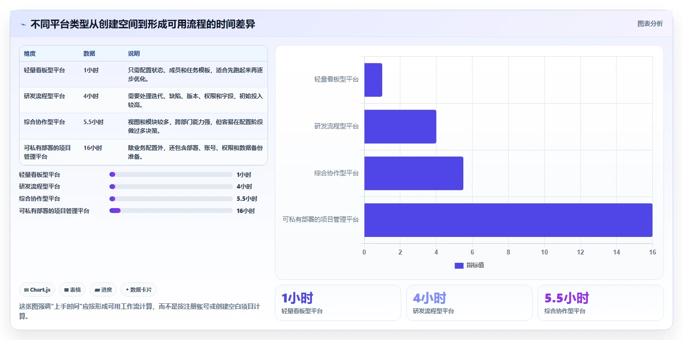Click 可私有部署的项目管理平台 in the table's last row

pyautogui.click(x=47, y=152)
